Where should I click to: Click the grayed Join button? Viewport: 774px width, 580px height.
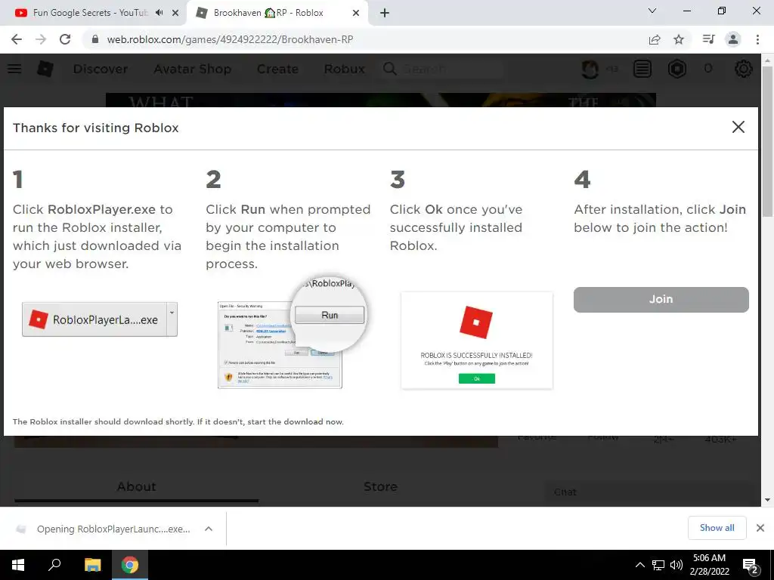coord(661,299)
